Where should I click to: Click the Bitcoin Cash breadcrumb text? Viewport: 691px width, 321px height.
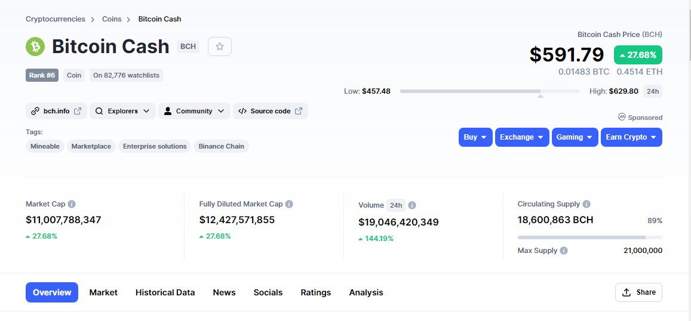point(159,19)
